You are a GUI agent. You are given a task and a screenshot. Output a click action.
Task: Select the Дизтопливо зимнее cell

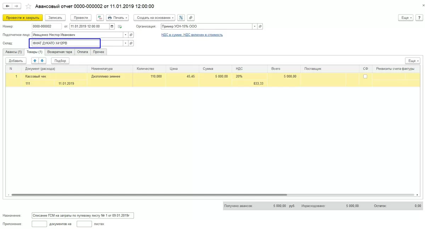point(110,76)
